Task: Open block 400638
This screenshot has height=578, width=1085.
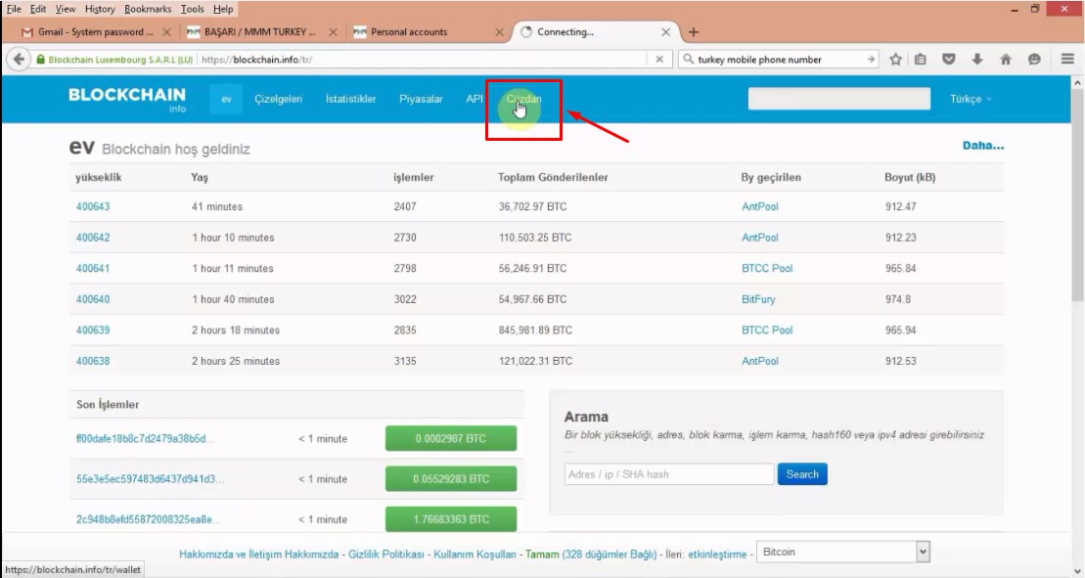Action: tap(93, 361)
